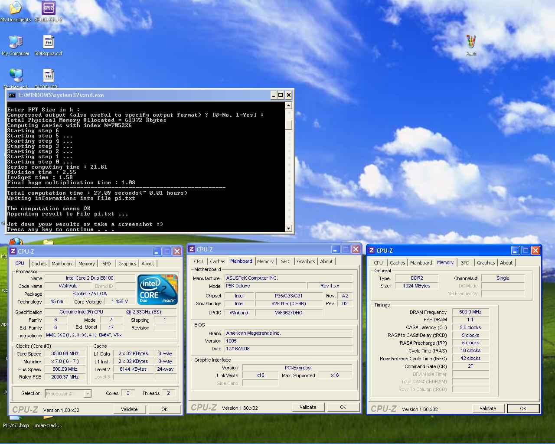Click Validate in the Memory window
Viewport: 555px width, 444px height.
point(488,408)
